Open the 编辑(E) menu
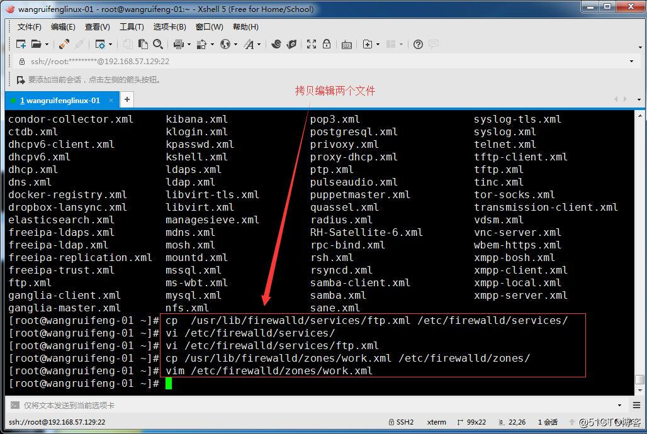Image resolution: width=647 pixels, height=434 pixels. pos(63,27)
